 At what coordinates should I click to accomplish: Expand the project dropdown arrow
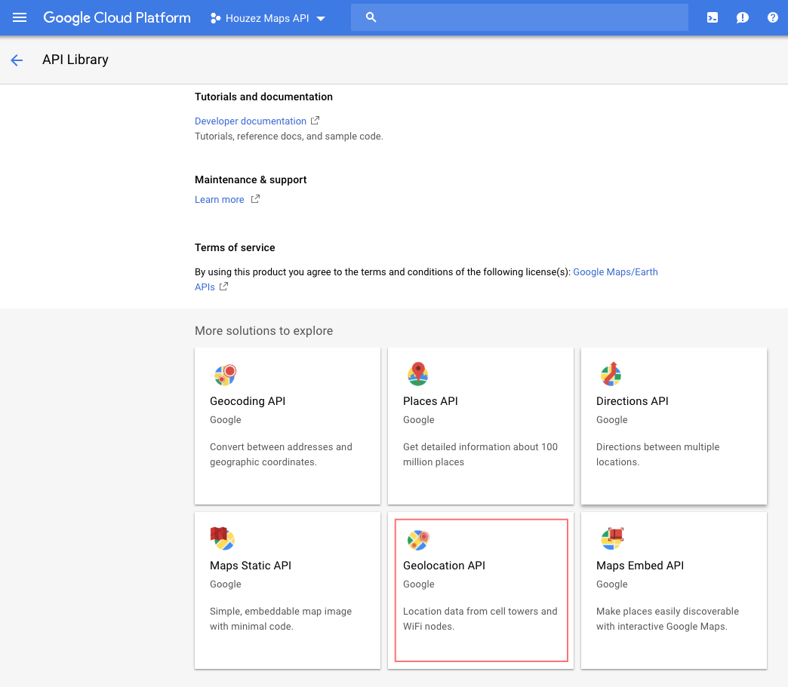point(320,18)
